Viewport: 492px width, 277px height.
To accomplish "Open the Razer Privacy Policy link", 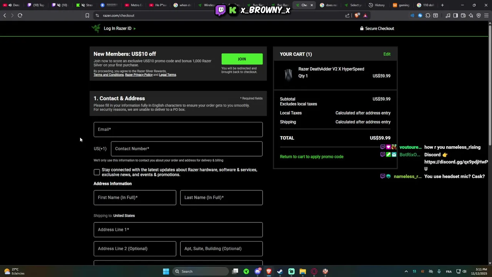I will coord(139,75).
